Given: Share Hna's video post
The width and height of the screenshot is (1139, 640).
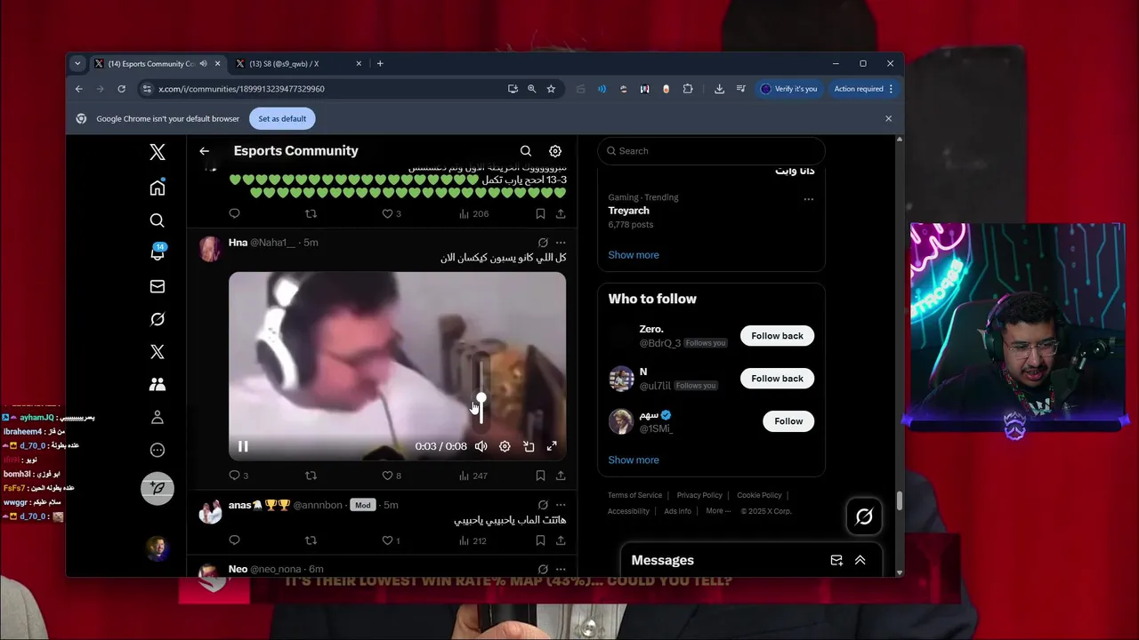Looking at the screenshot, I should (x=561, y=476).
